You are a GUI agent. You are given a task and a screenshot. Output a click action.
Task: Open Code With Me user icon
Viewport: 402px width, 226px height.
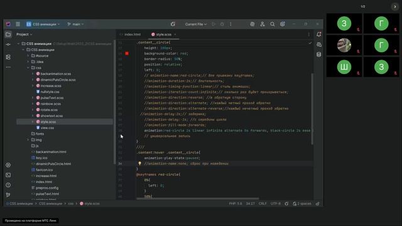tap(263, 24)
